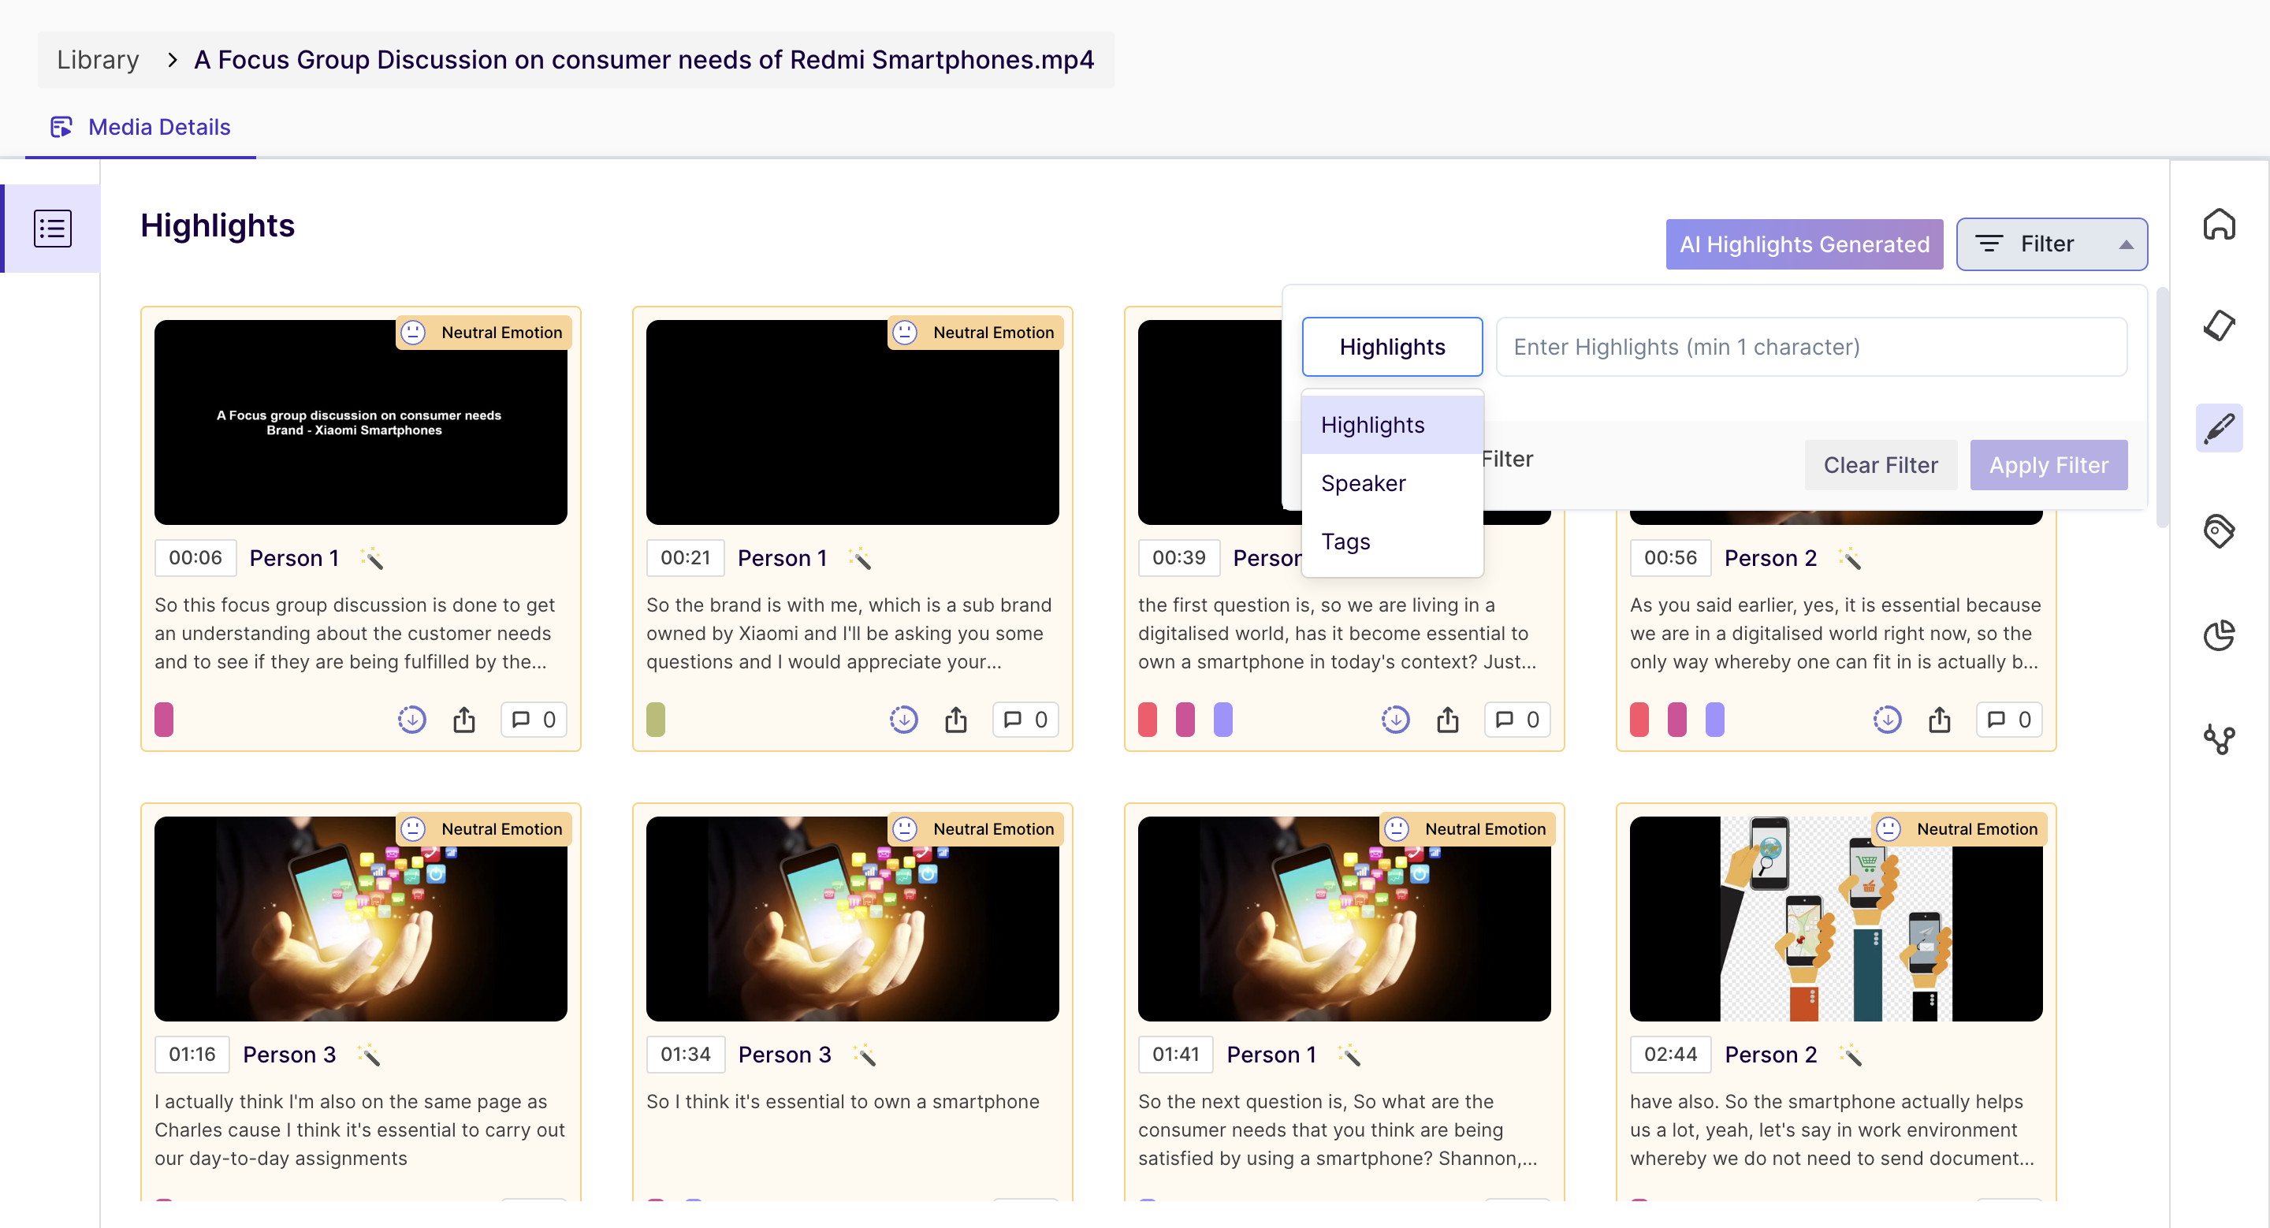Click the media file name breadcrumb
Screen dimensions: 2270x1228
643,59
